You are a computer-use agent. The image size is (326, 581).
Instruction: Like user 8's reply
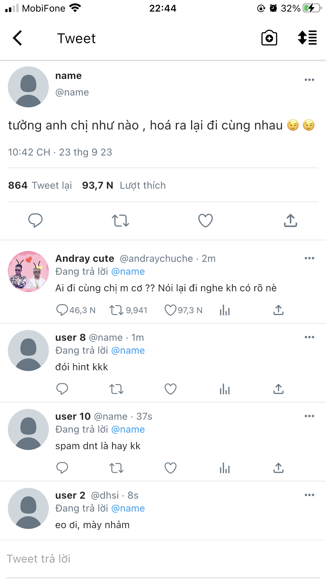[171, 389]
